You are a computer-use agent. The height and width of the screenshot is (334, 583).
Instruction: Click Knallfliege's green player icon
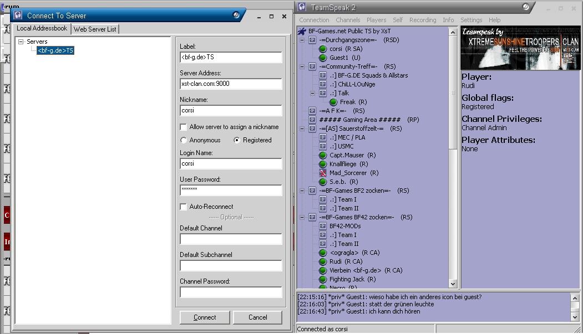click(323, 164)
